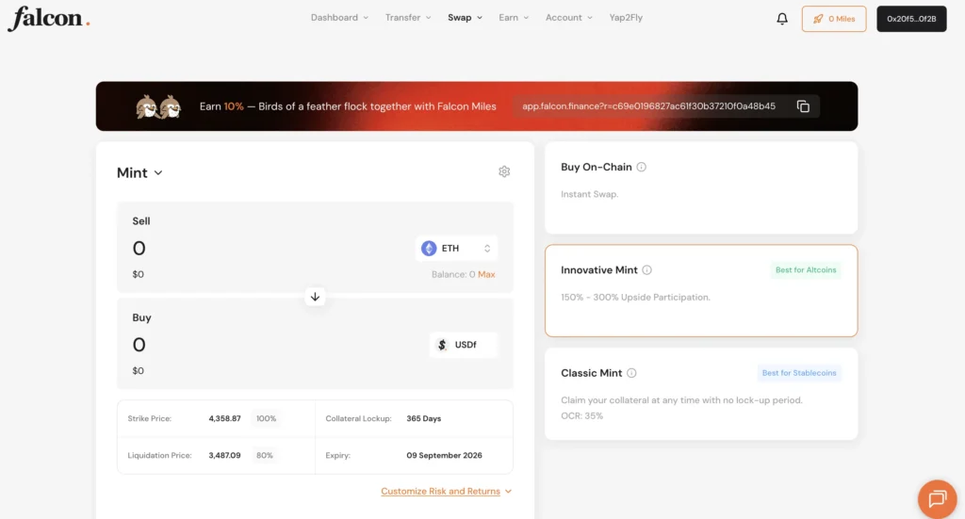Screen dimensions: 965x519
Task: Choose sell token from ETH selector
Action: (456, 249)
